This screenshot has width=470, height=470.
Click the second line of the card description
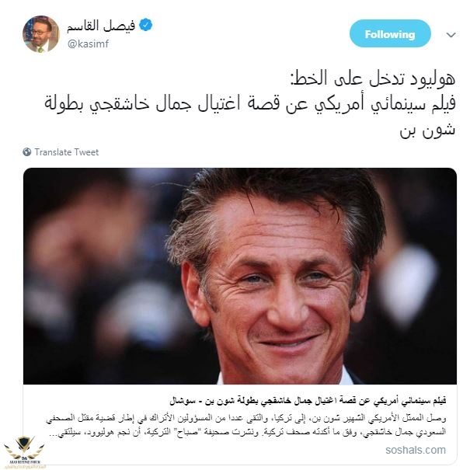tap(247, 433)
